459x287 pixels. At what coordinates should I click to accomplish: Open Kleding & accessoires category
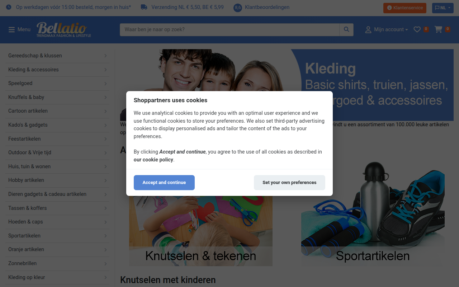[57, 70]
